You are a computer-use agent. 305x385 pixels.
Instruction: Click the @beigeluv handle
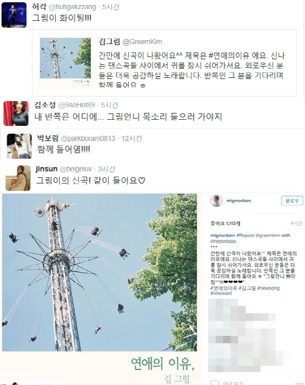pos(76,169)
